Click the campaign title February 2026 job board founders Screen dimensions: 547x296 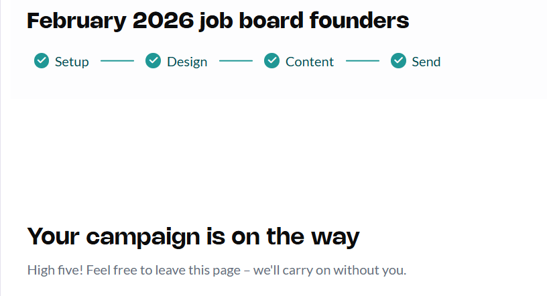click(218, 21)
